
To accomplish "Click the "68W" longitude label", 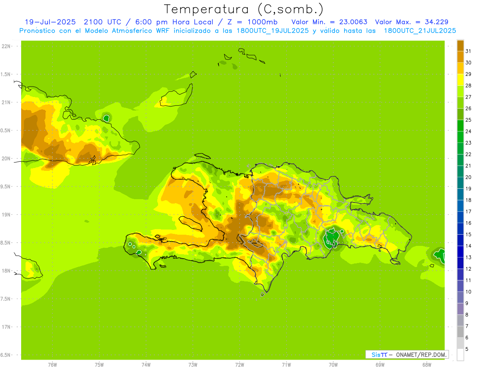I will (427, 365).
